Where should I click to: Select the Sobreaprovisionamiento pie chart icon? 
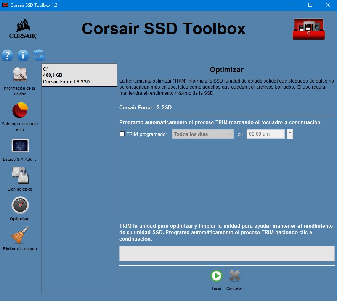[20, 111]
